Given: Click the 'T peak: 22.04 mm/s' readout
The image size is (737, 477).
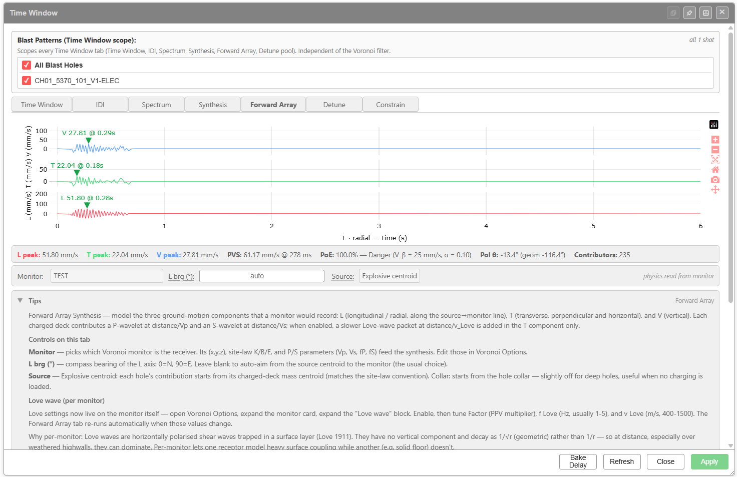Looking at the screenshot, I should coord(117,255).
